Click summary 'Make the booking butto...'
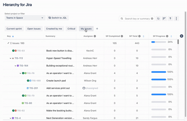 coord(60,110)
